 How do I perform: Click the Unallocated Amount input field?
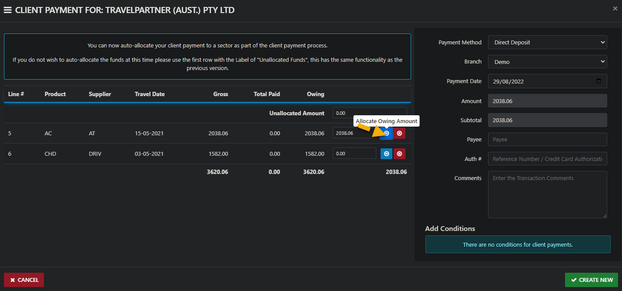[370, 113]
